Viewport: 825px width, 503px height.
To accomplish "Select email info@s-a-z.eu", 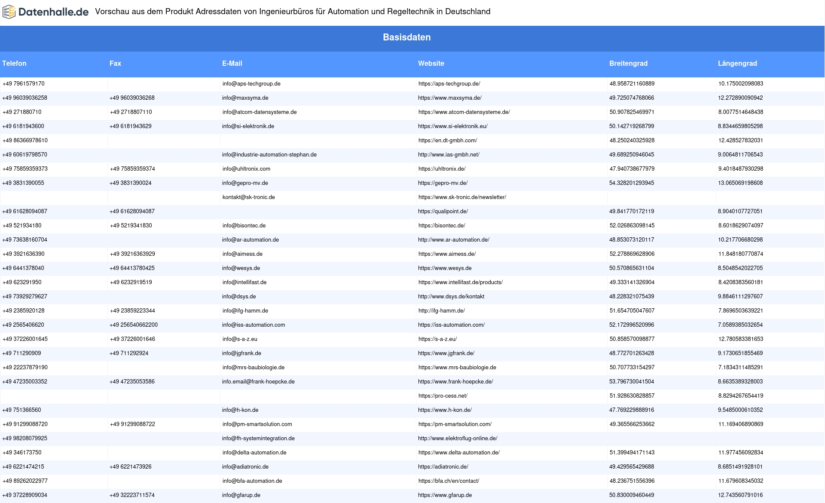I will 240,339.
